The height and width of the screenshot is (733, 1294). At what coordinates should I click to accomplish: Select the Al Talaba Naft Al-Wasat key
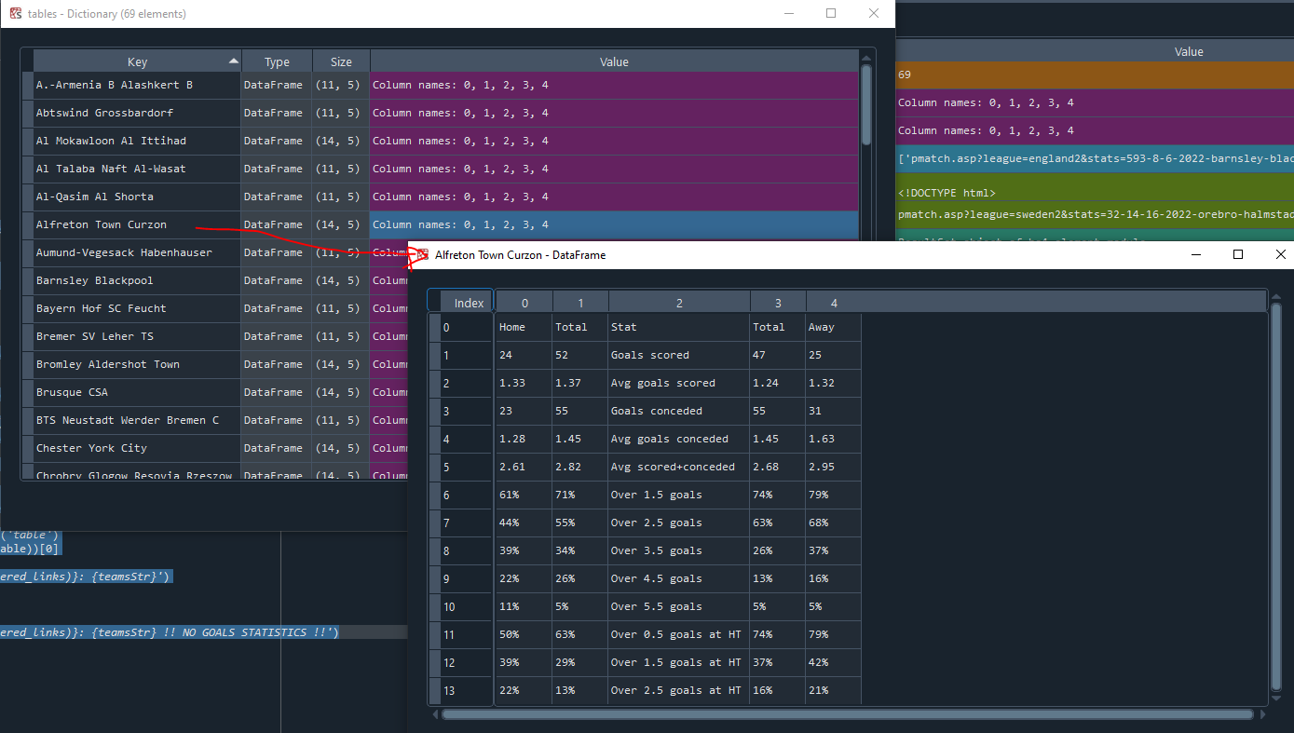(x=137, y=169)
